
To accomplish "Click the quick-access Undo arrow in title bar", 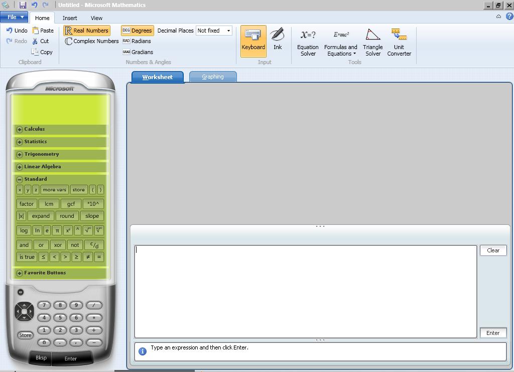I will 35,5.
